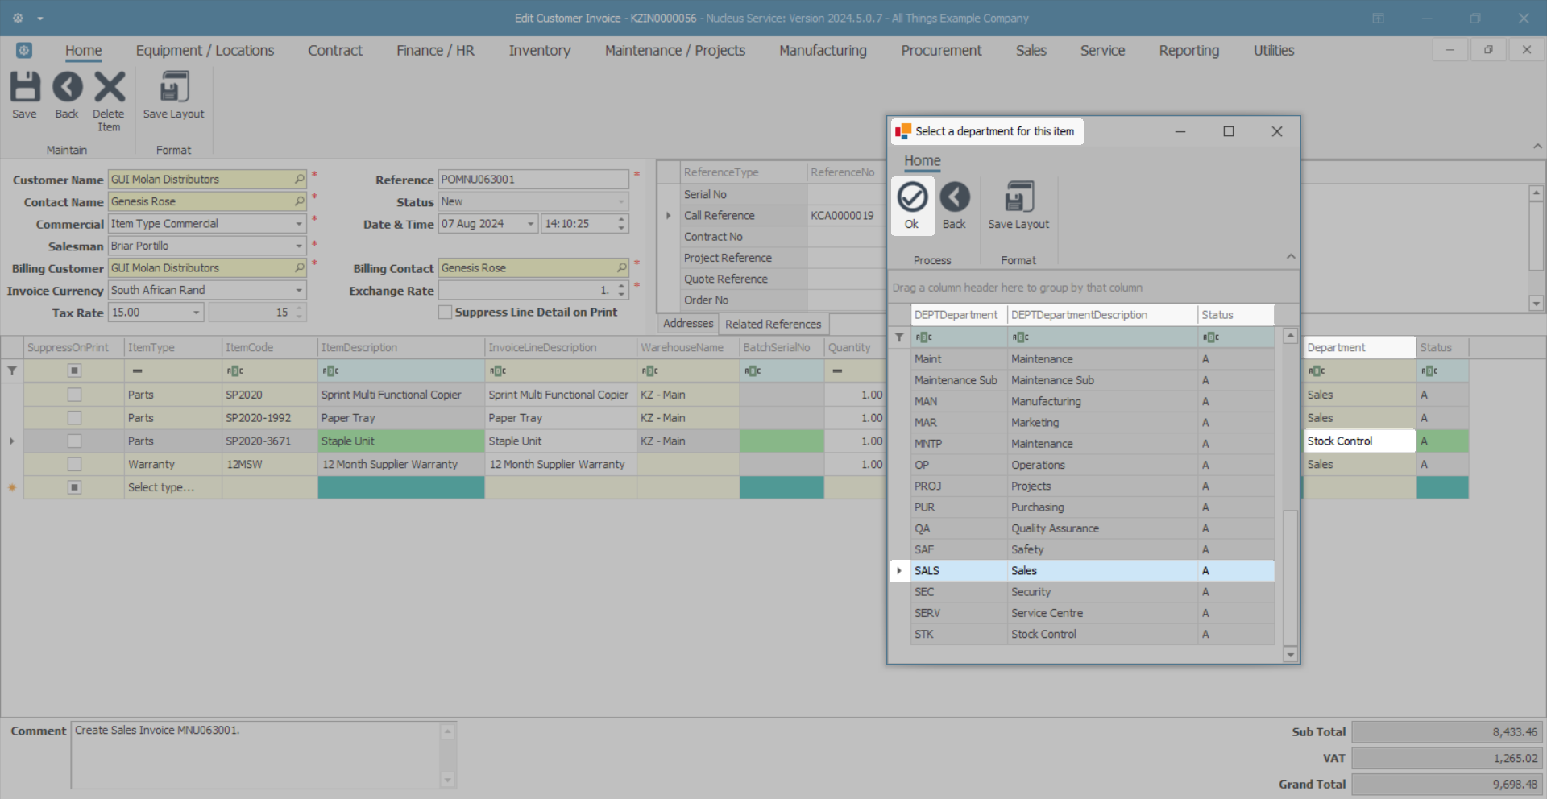Click the Customer Name search magnifier icon
Screen dimensions: 1547x799
click(299, 180)
